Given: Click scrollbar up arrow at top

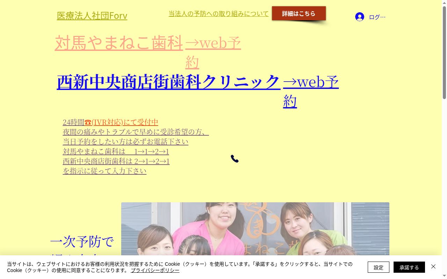Looking at the screenshot, I should [444, 3].
